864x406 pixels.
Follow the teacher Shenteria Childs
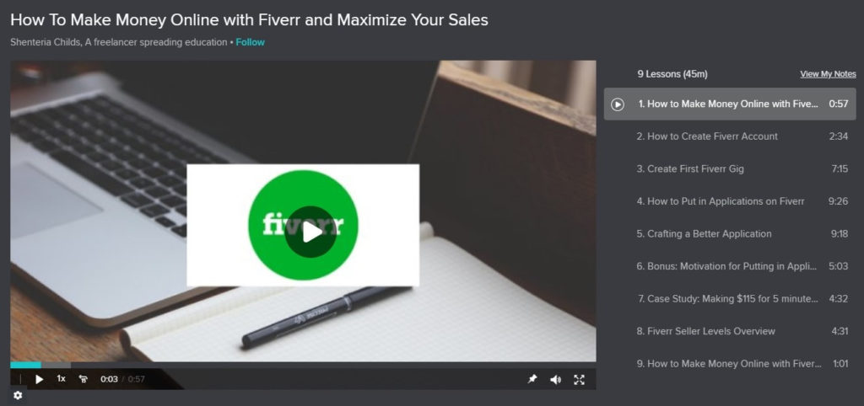coord(250,42)
